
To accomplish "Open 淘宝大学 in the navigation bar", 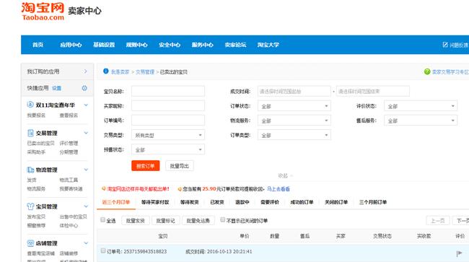I will 268,45.
